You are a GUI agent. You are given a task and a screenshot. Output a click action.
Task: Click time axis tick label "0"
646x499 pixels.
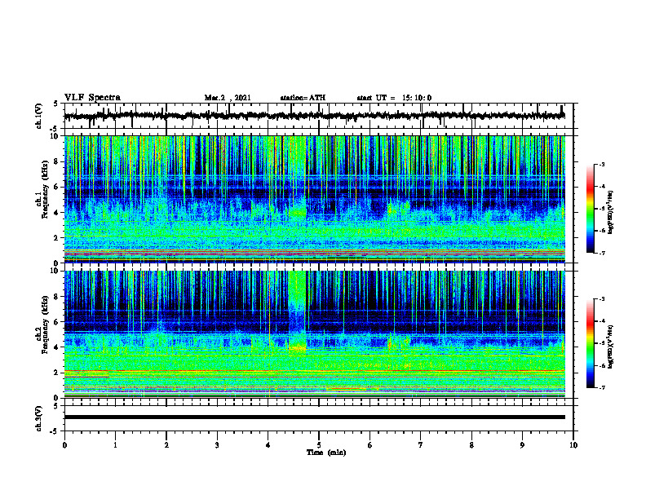[x=64, y=445]
